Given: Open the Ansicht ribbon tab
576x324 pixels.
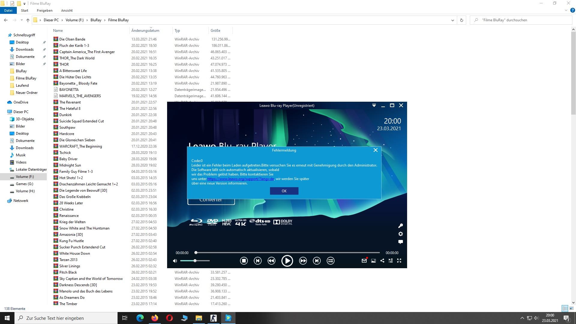Looking at the screenshot, I should [x=67, y=10].
